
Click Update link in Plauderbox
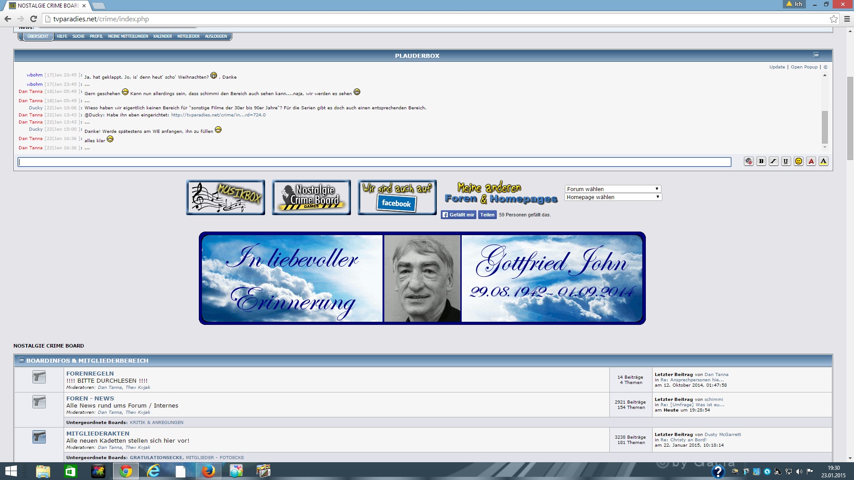pyautogui.click(x=777, y=67)
